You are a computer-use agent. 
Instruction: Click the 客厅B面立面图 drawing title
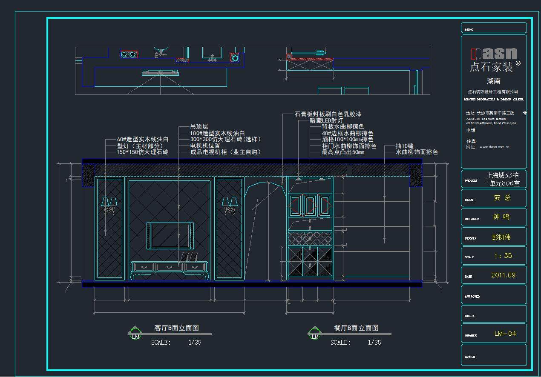pyautogui.click(x=176, y=328)
